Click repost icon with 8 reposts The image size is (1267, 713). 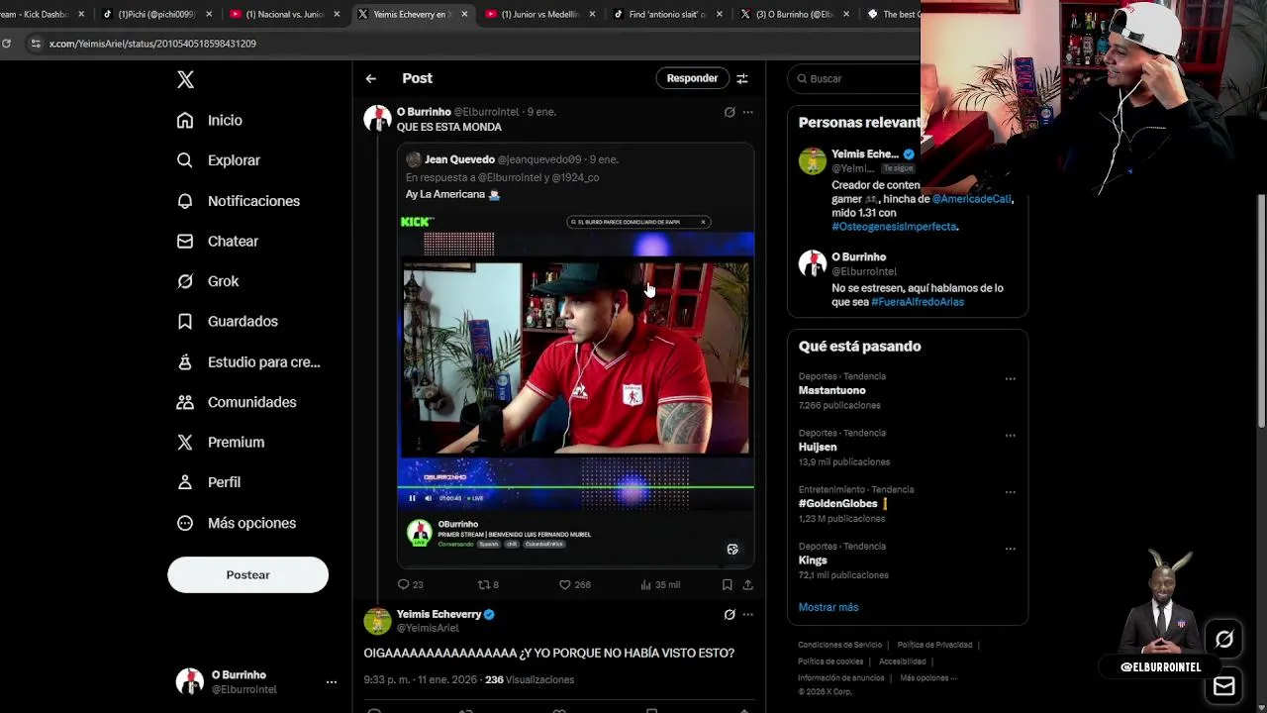[488, 584]
